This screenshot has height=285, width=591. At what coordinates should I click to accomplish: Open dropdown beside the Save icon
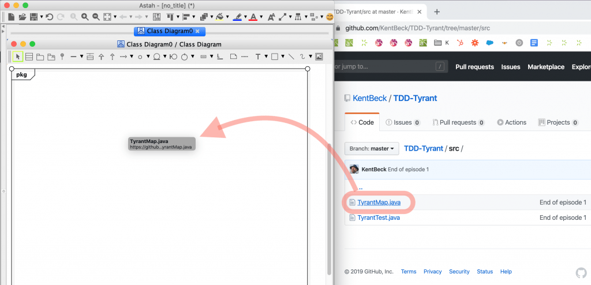click(42, 17)
